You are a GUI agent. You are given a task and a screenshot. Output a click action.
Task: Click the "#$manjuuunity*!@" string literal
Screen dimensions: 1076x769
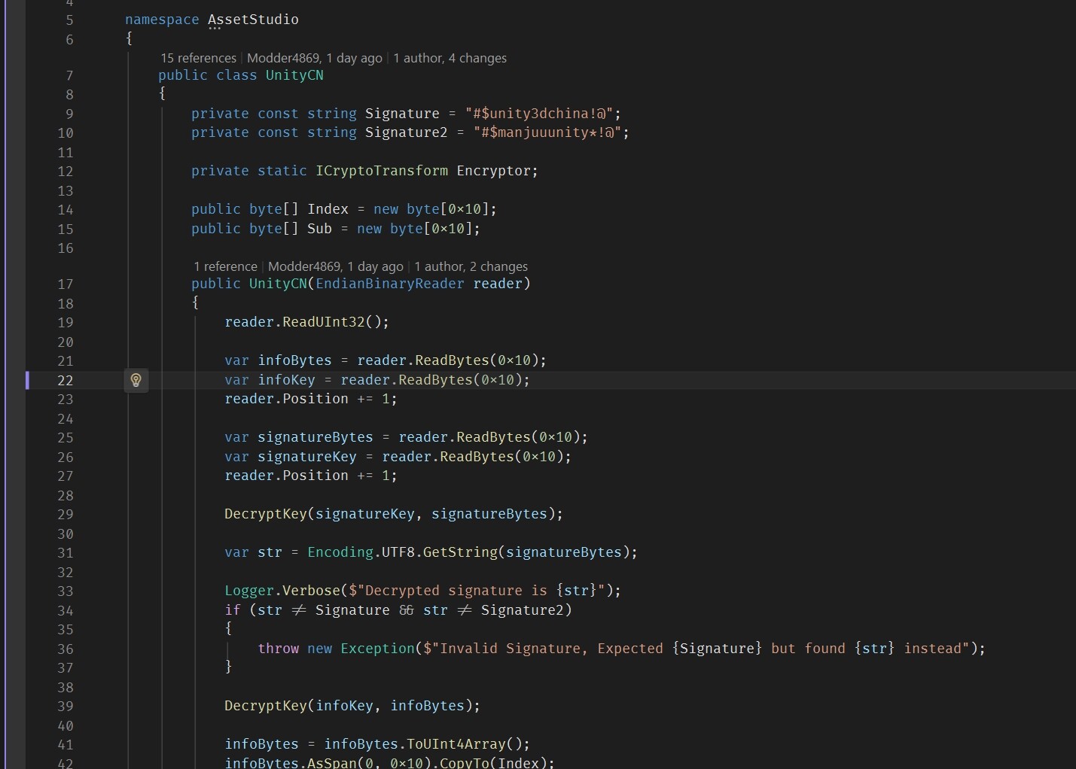point(547,132)
